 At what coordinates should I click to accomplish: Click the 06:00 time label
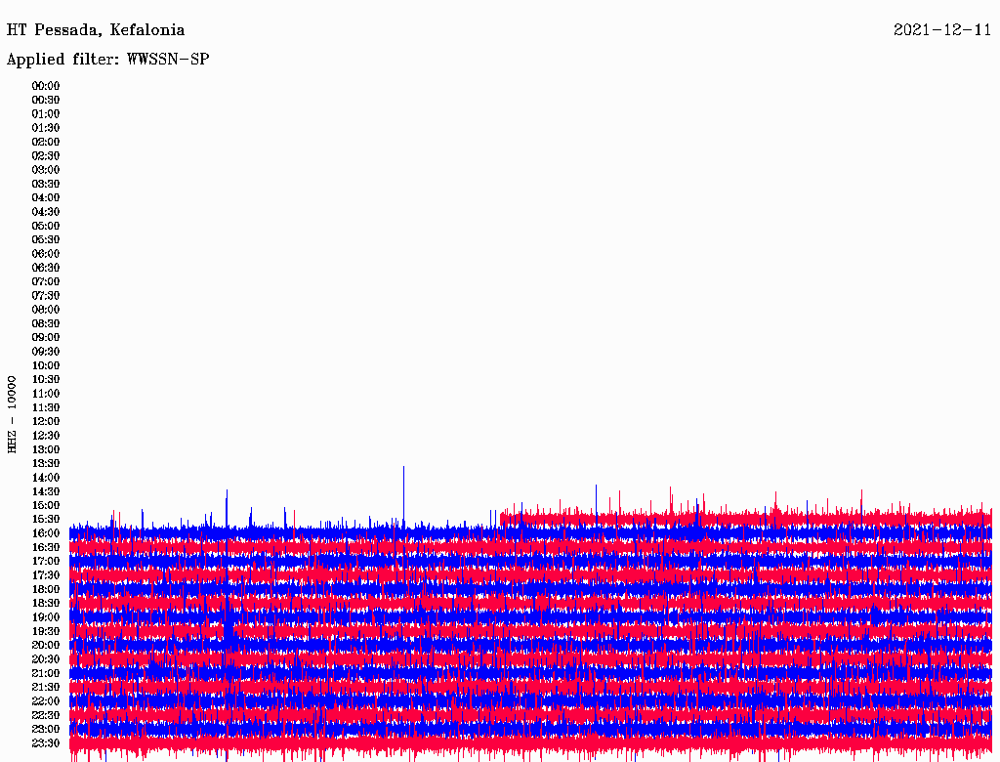[x=46, y=254]
